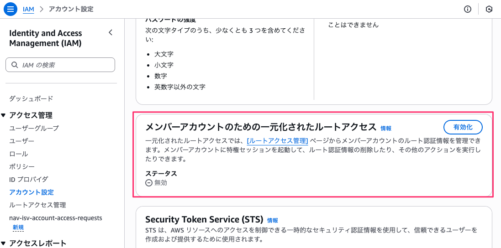The width and height of the screenshot is (501, 248).
Task: Collapse the アクセスレポート section
Action: pyautogui.click(x=4, y=243)
